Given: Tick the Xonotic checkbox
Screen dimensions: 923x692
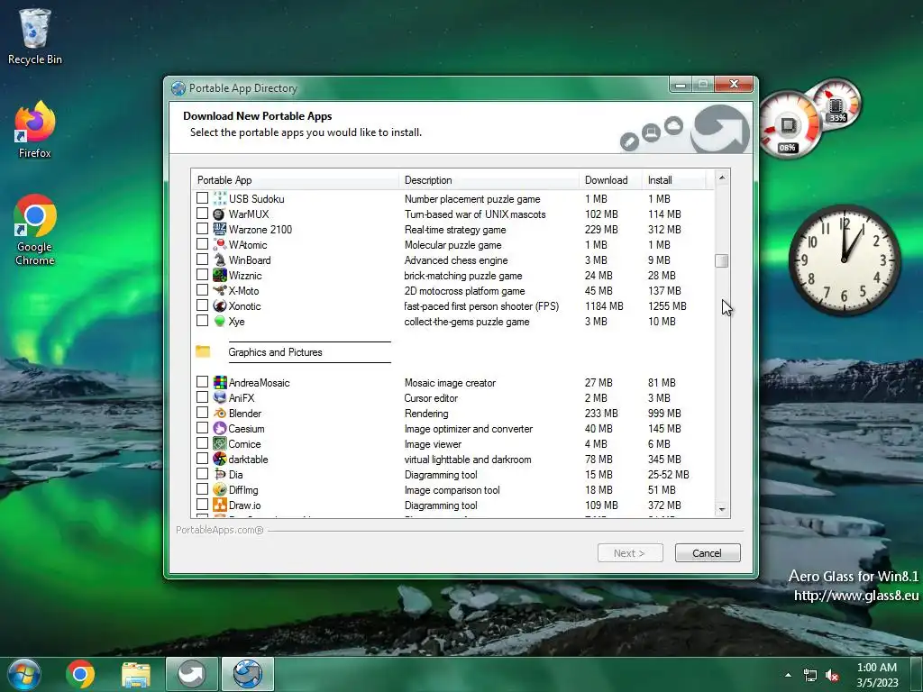Looking at the screenshot, I should click(202, 305).
